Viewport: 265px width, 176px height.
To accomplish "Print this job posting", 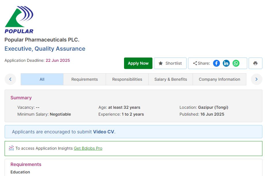I will tap(255, 63).
